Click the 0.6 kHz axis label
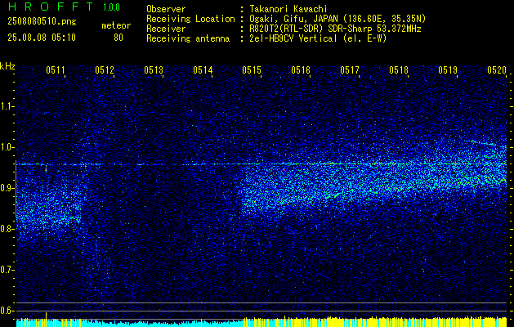Screen dimensions: 514x327 [7, 311]
